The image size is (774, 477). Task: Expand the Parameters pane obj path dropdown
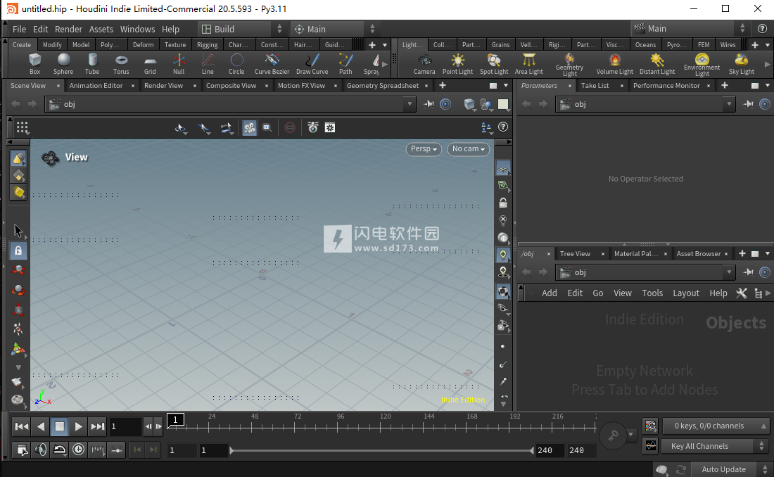click(x=729, y=104)
